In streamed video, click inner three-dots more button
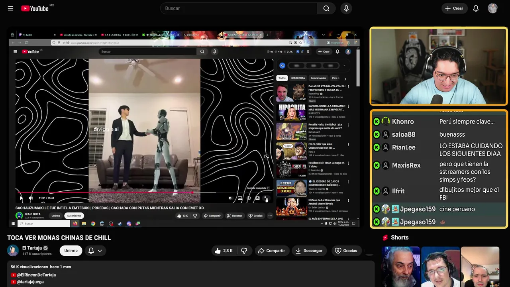510x287 pixels. click(270, 216)
